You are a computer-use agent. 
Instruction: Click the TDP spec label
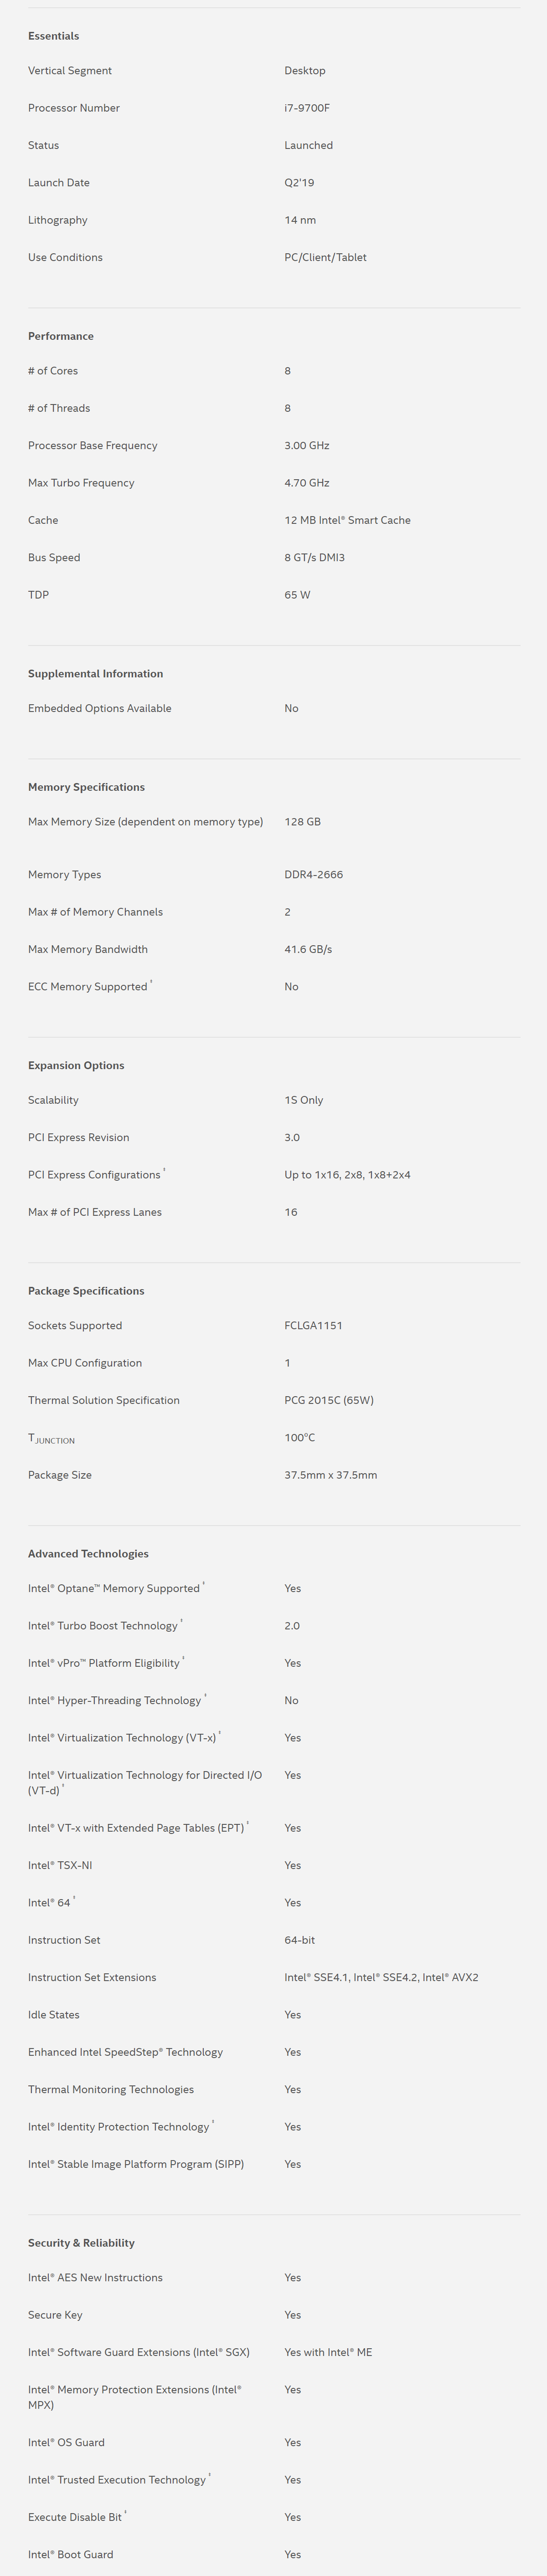point(38,595)
